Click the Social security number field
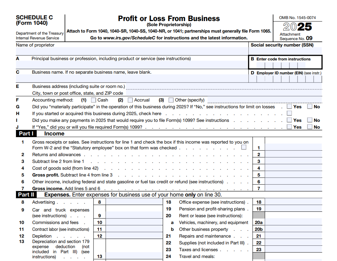Screen dimensions: 337x261 285,51
